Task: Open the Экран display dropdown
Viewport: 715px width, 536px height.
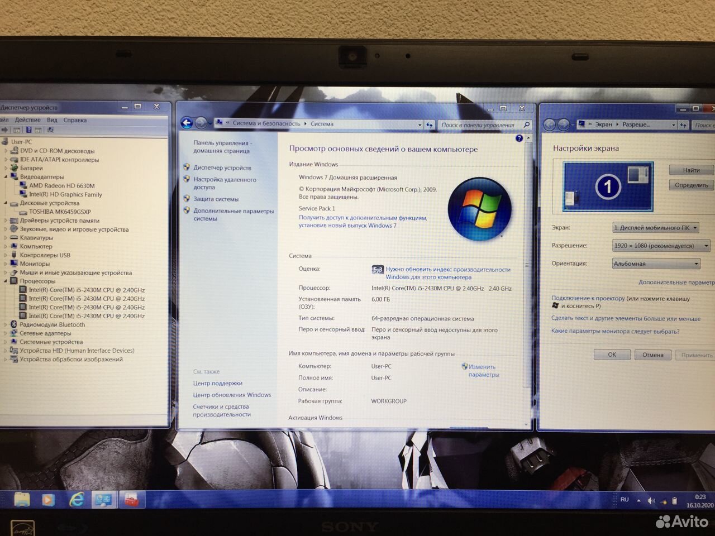Action: point(656,228)
